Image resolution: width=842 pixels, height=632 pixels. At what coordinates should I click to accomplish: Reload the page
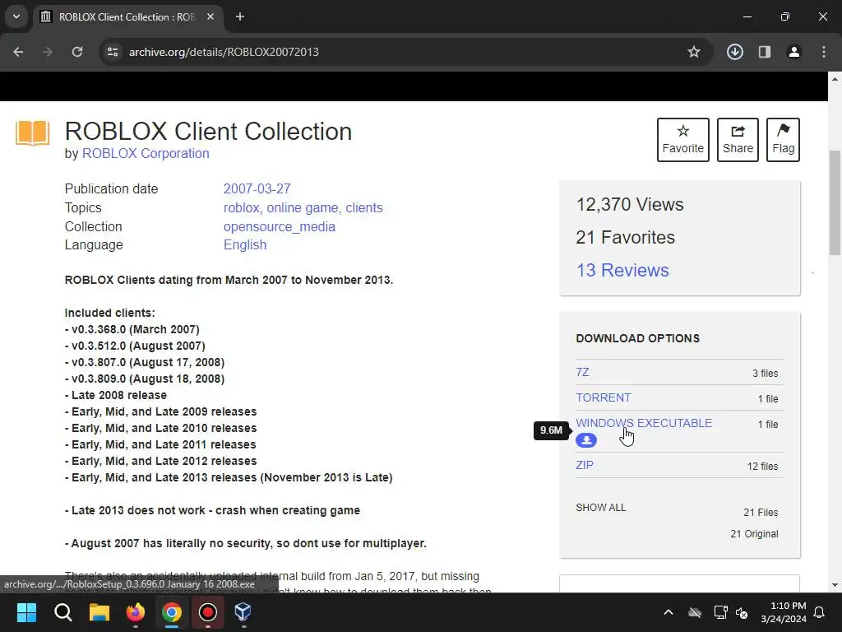point(77,52)
